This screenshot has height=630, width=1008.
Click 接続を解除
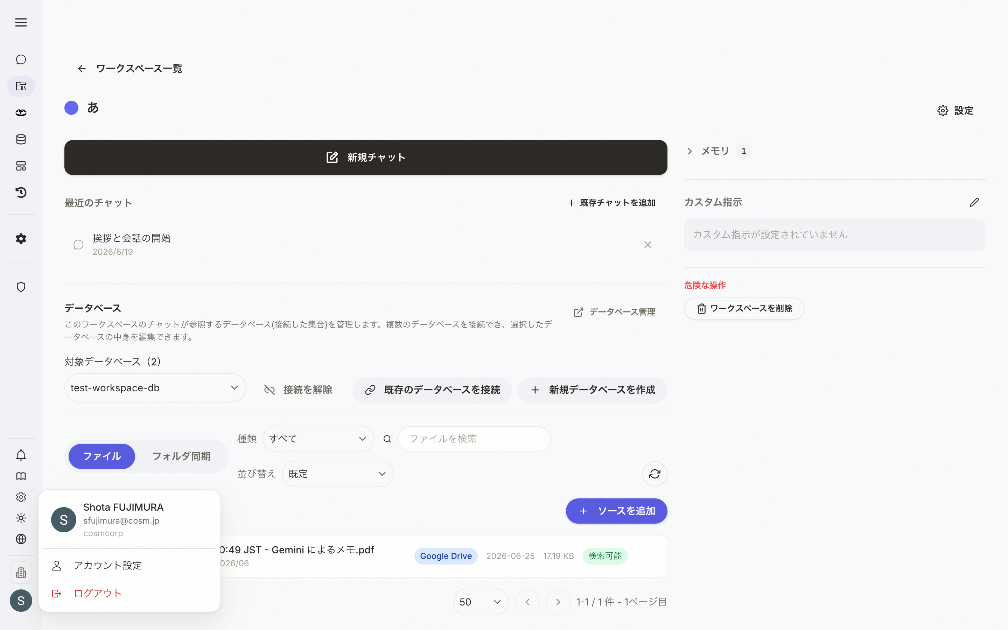coord(298,390)
